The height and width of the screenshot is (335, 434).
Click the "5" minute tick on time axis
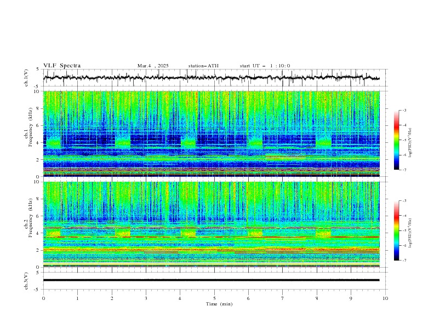pos(214,298)
